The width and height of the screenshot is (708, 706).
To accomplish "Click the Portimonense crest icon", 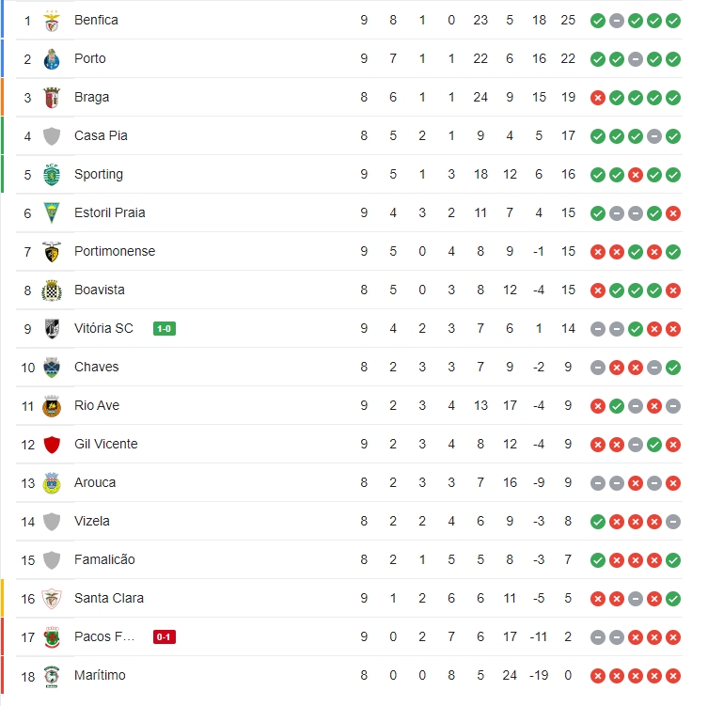I will 52,251.
